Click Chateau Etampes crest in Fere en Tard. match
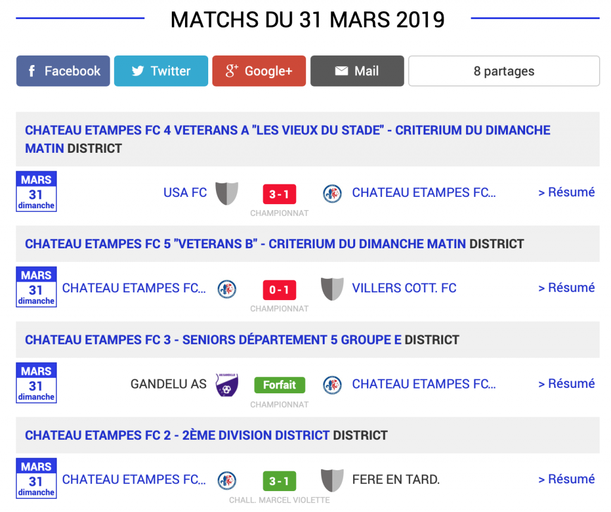Viewport: 611px width, 512px height. pyautogui.click(x=227, y=480)
